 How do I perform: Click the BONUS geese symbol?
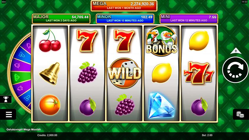click(161, 41)
